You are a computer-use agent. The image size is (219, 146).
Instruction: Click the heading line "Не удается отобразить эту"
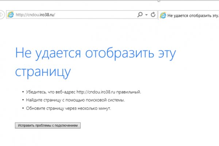pyautogui.click(x=95, y=54)
